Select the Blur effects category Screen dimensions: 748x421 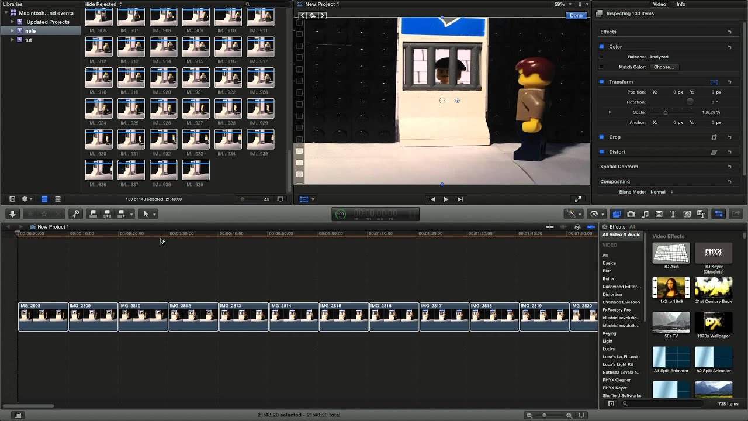[607, 271]
